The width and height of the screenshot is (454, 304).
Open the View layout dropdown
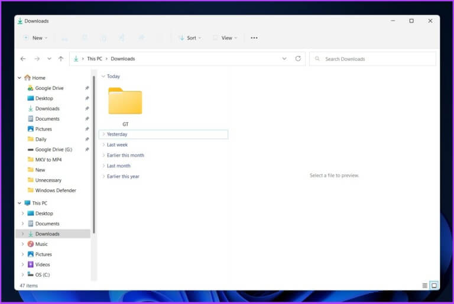225,38
